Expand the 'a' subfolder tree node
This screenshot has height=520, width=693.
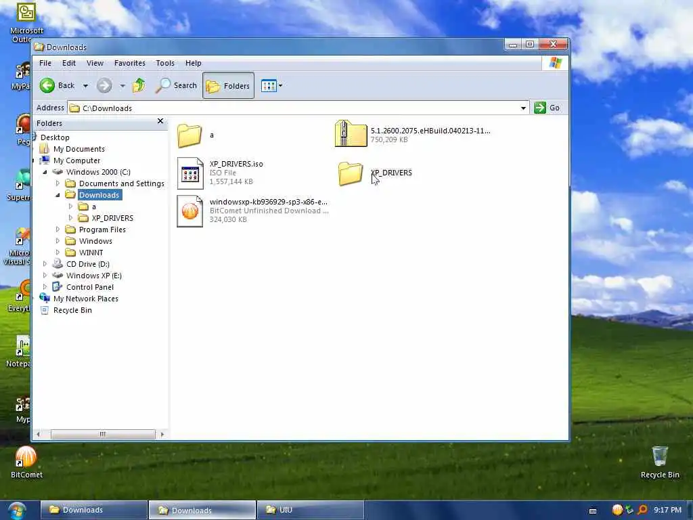(x=70, y=206)
